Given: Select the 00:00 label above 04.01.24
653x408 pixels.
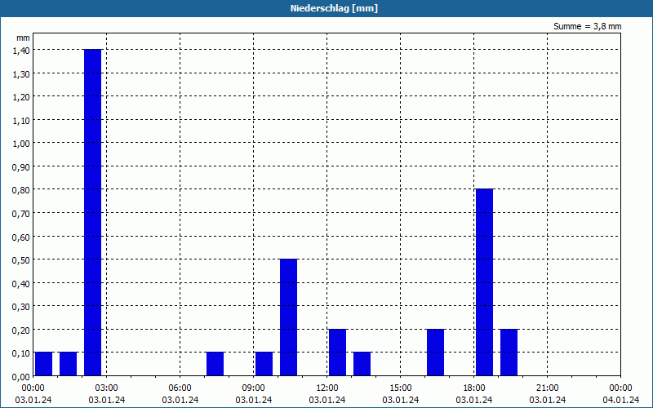Looking at the screenshot, I should [621, 388].
